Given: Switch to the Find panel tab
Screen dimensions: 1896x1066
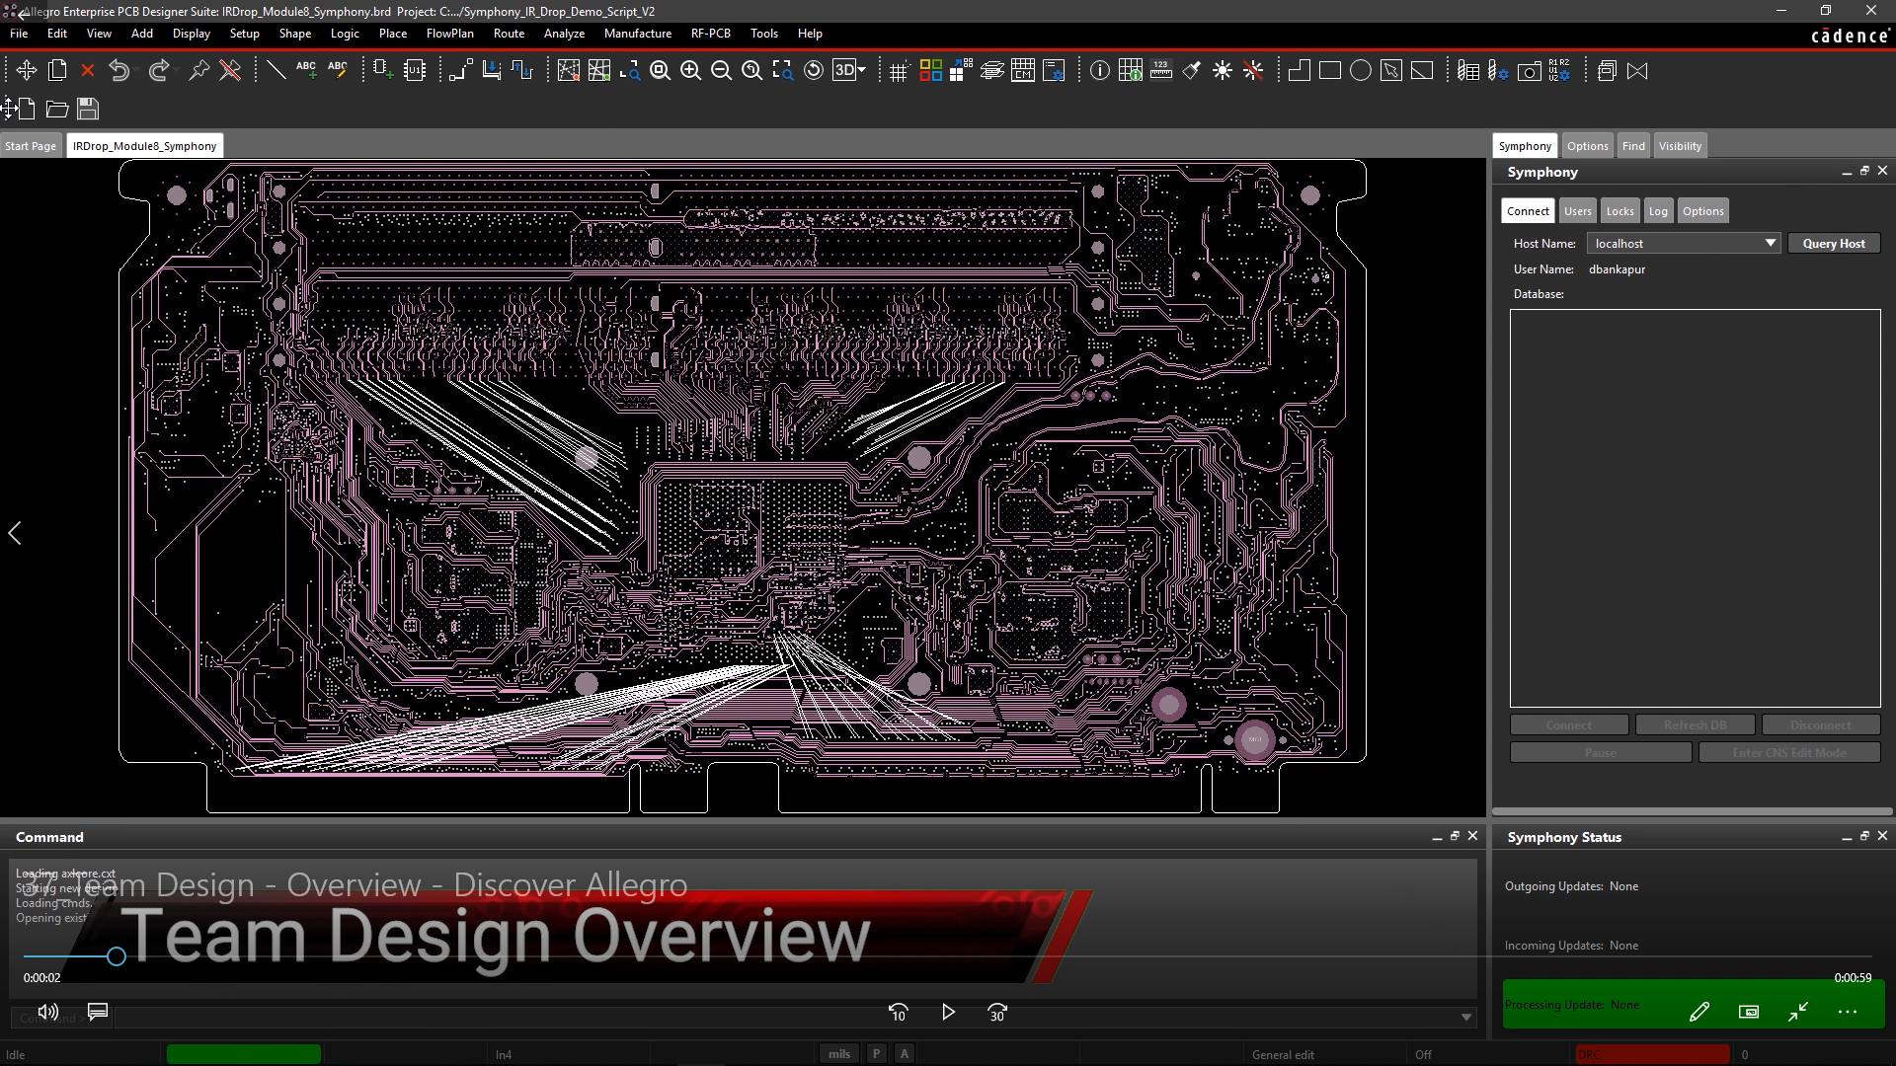Looking at the screenshot, I should click(x=1633, y=146).
